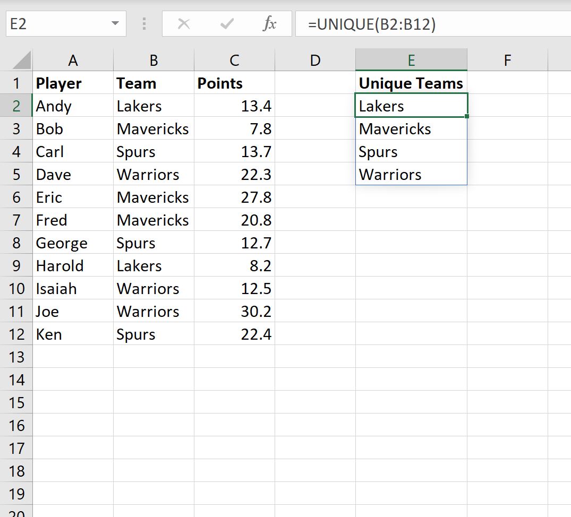Select cell containing Mavericks in column E
The image size is (571, 517).
[411, 129]
